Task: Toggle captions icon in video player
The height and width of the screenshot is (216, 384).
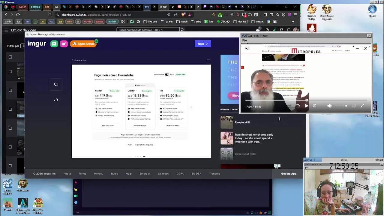Action: pos(354,106)
